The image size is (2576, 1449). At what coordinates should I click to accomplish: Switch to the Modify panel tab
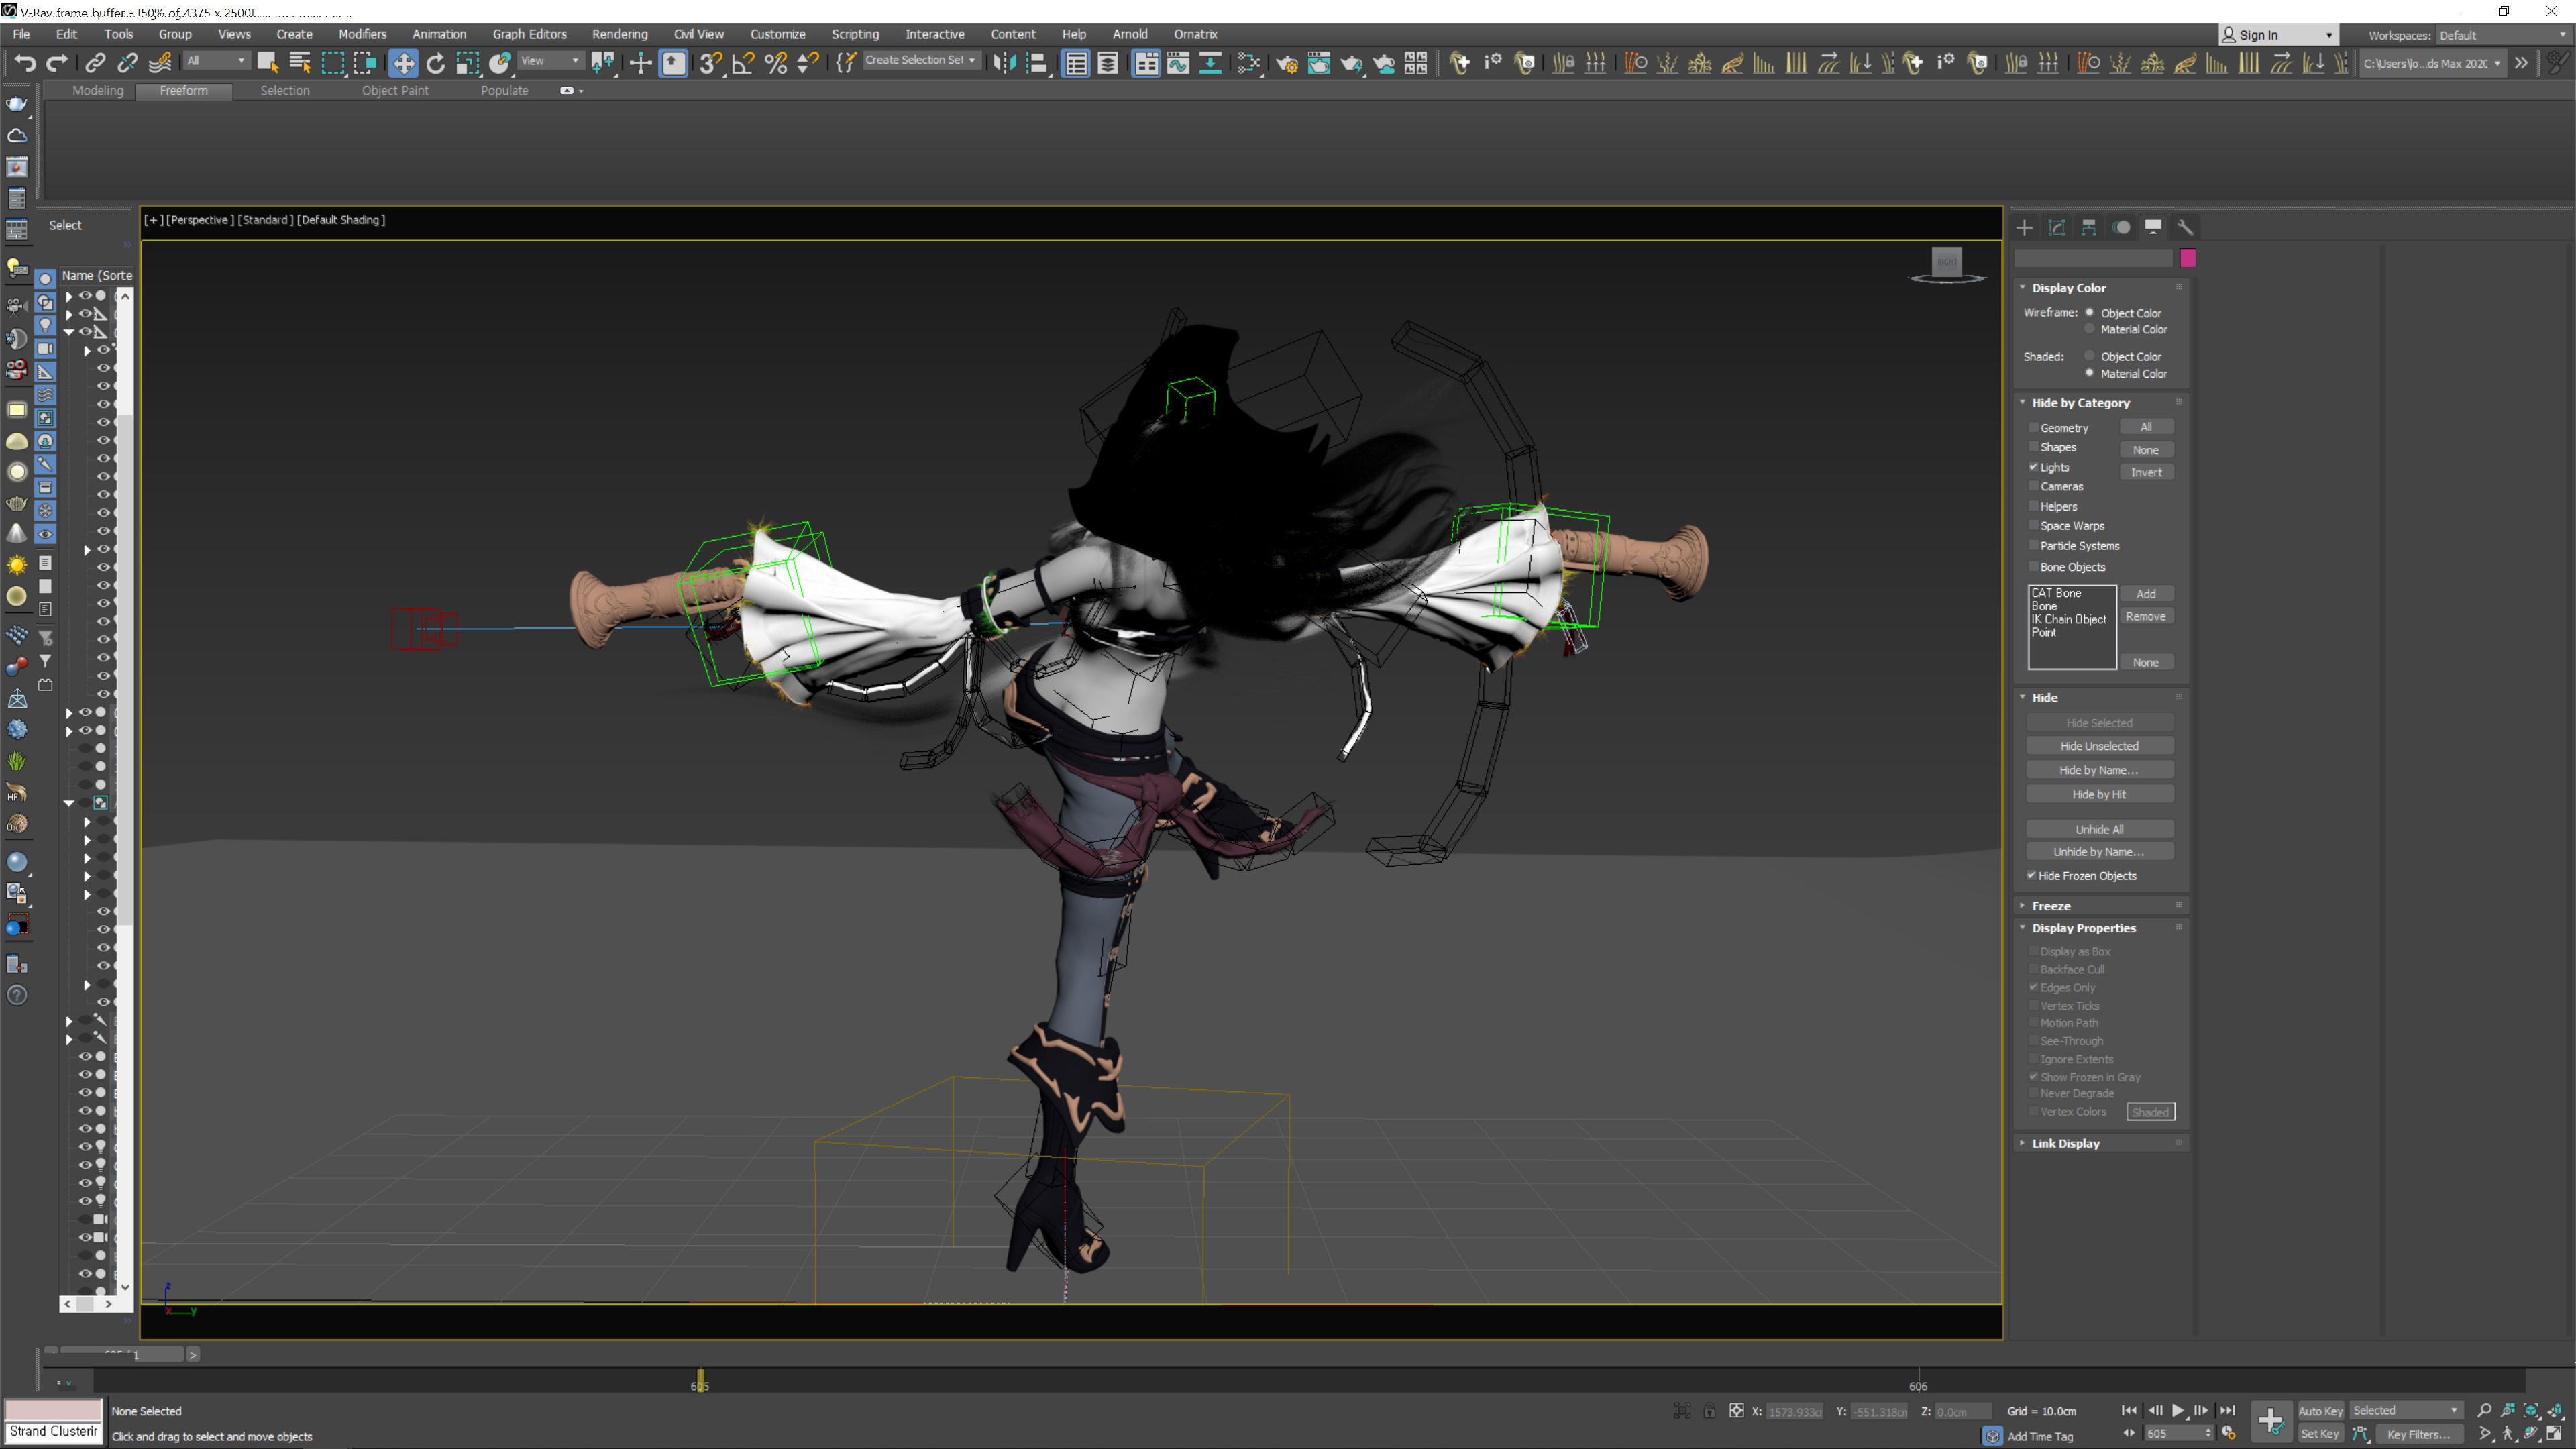click(2057, 228)
